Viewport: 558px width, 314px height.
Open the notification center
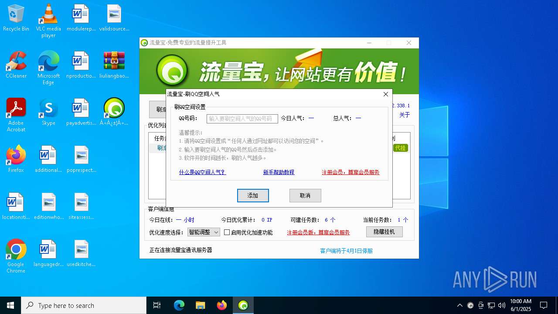pos(544,305)
